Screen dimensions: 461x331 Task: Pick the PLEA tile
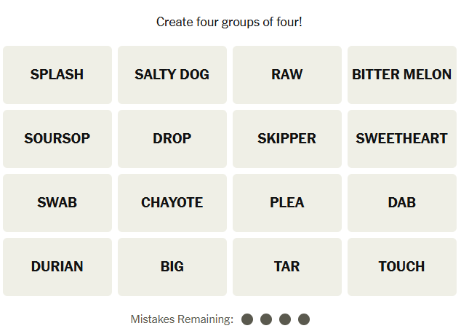[287, 203]
